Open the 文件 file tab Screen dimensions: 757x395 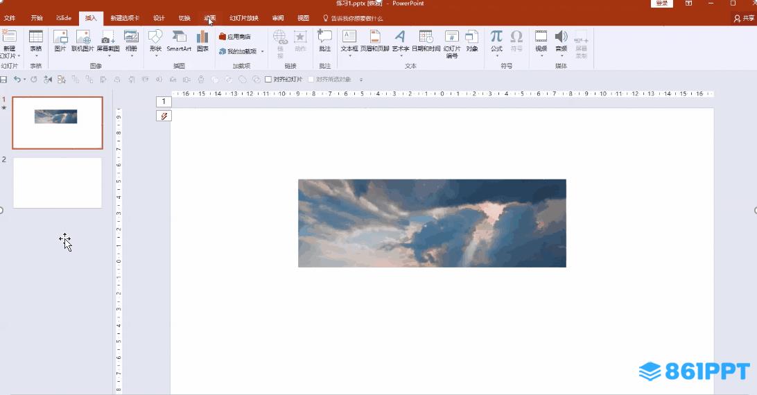[10, 18]
